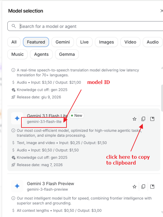Copy gemini-3-flash-preview model ID

click(x=143, y=187)
